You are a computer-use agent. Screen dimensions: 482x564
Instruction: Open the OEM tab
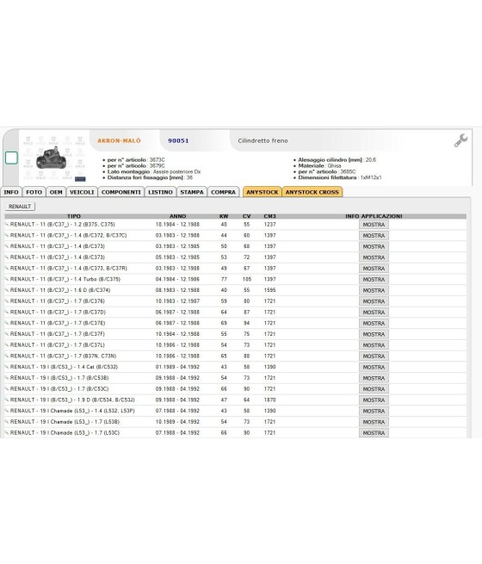56,192
